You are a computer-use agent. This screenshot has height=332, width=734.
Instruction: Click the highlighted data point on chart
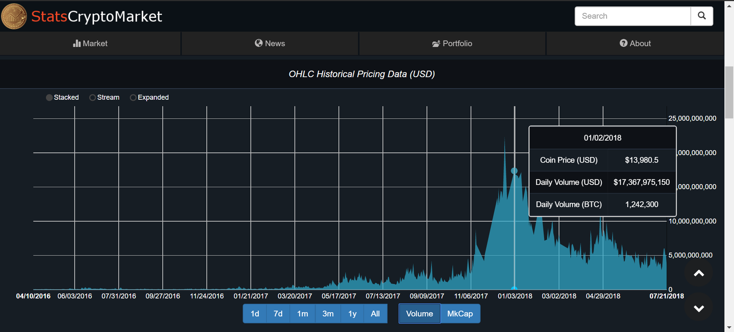click(514, 171)
